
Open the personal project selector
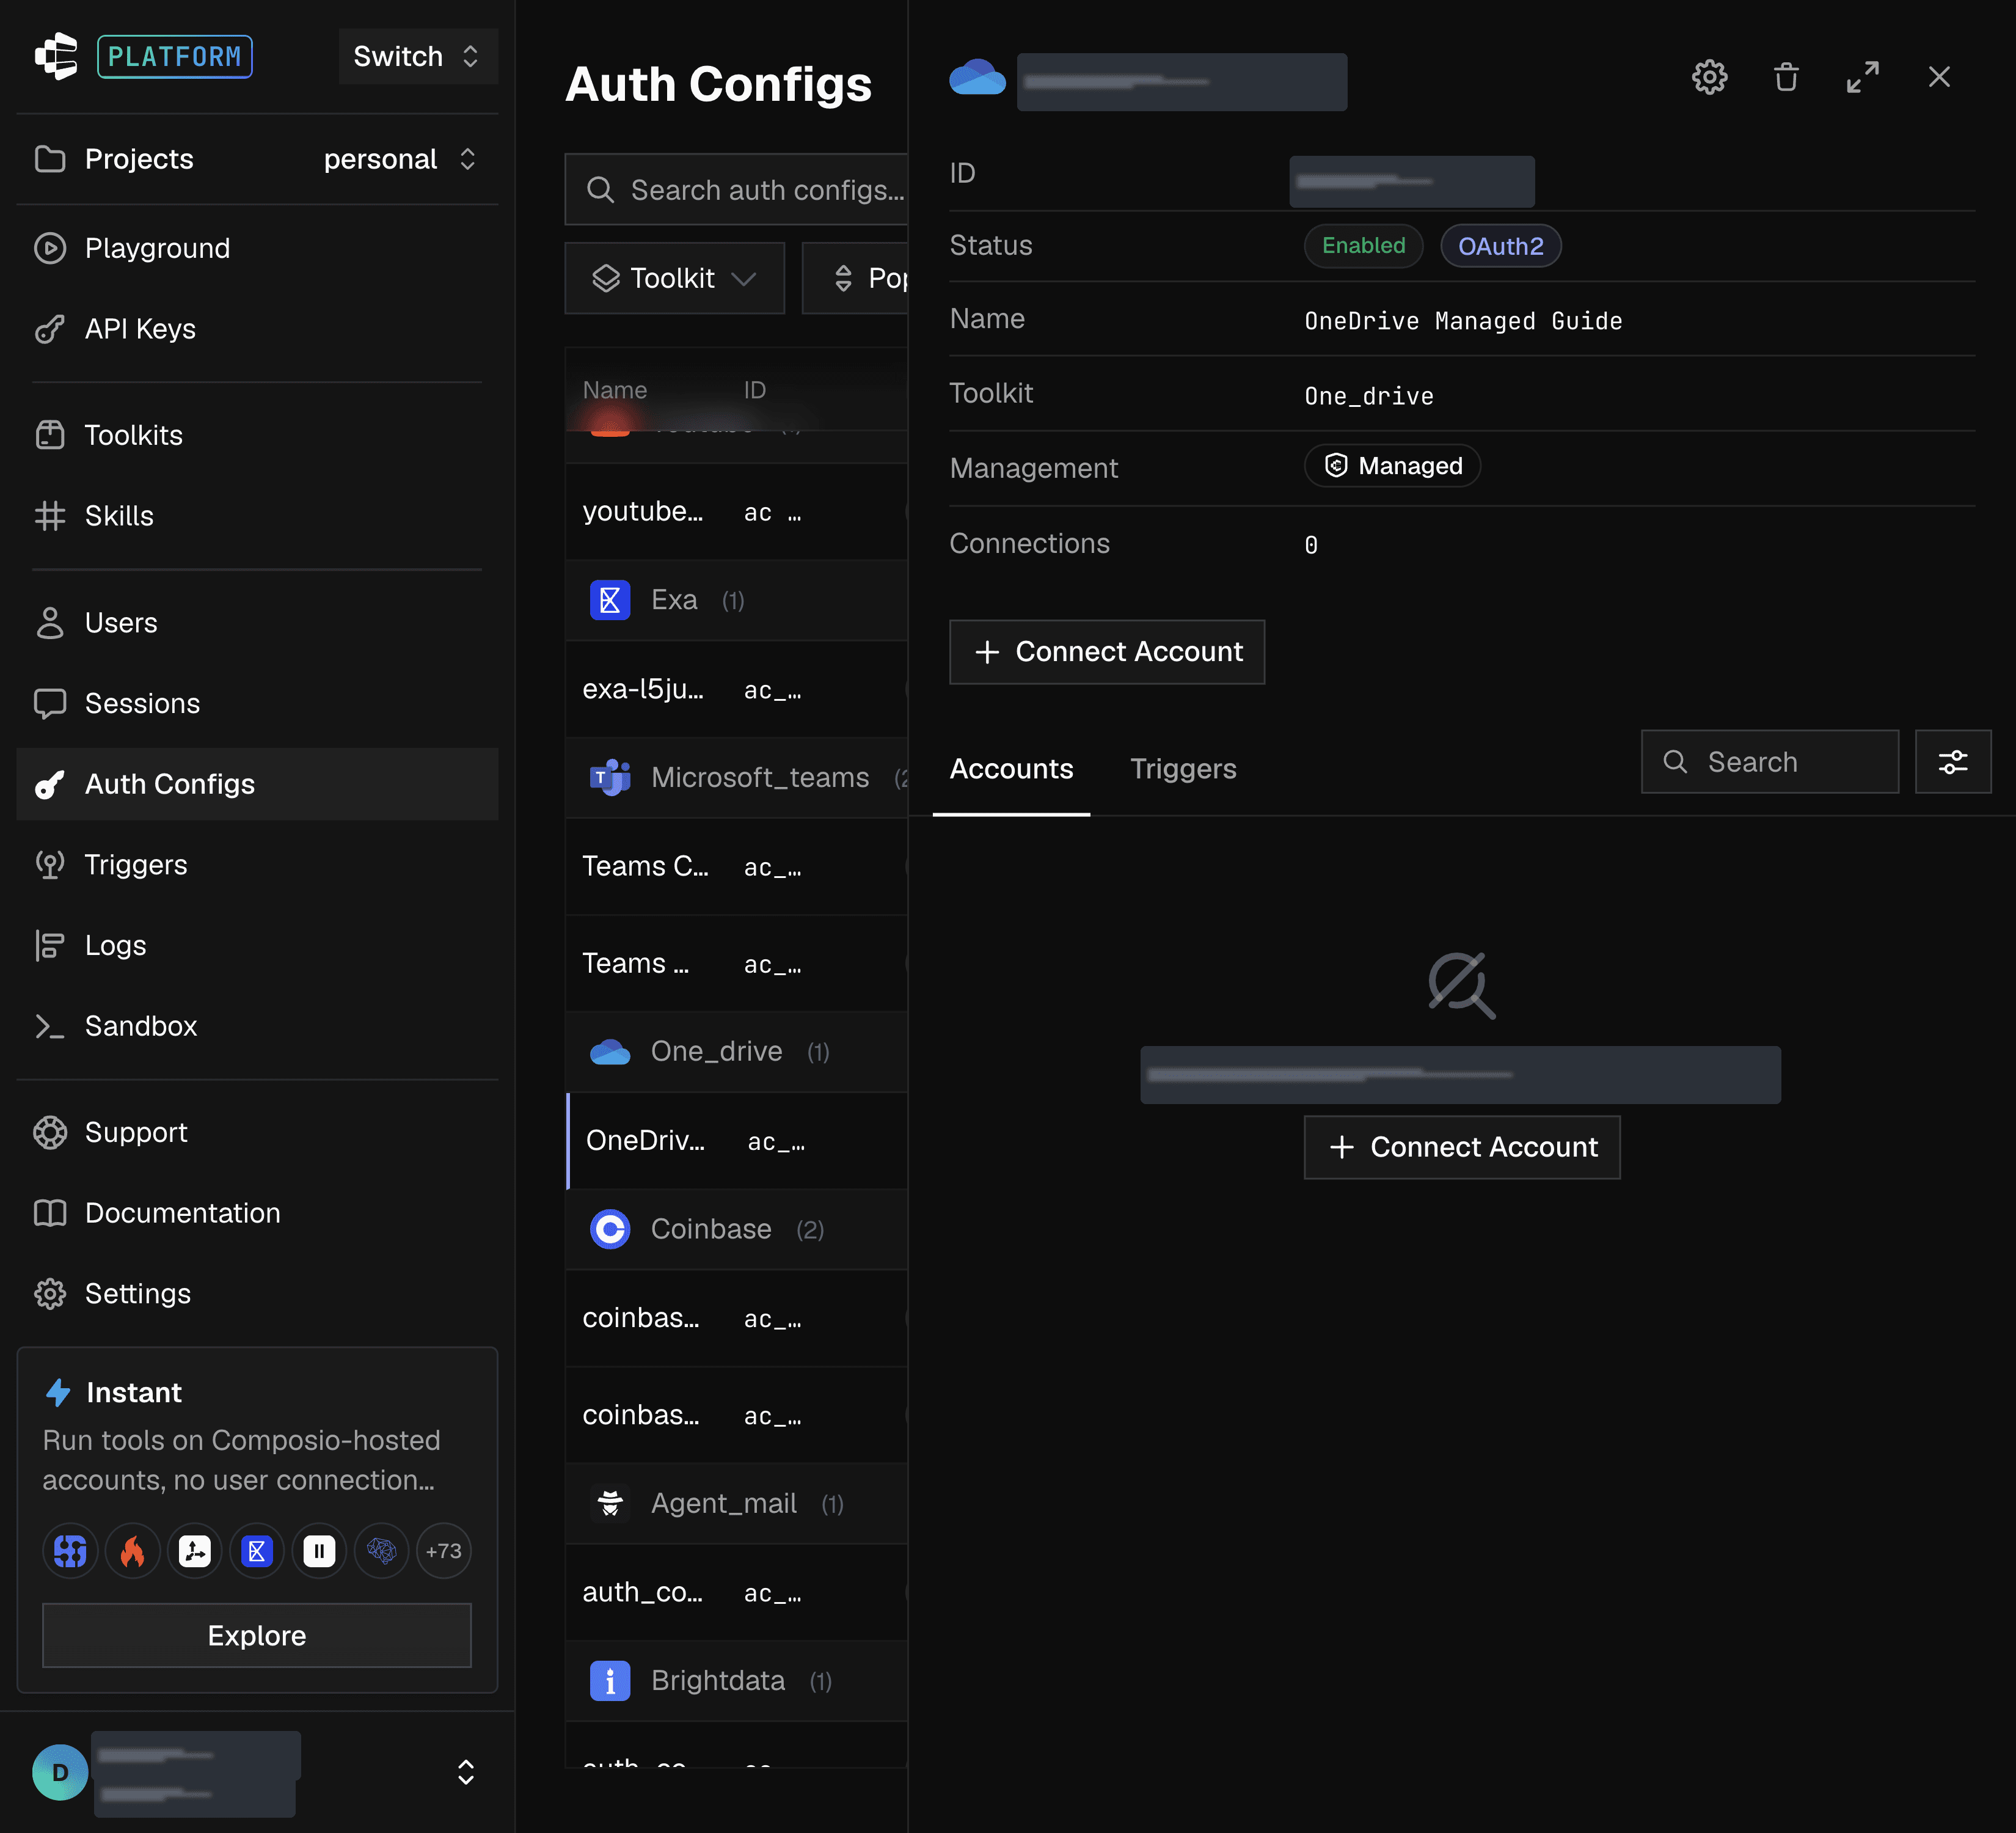400,159
